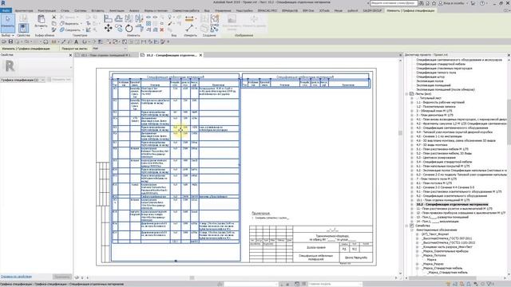Close the '10.2 - Спецификация отделочн...' view tab
This screenshot has width=511, height=287.
click(x=200, y=55)
